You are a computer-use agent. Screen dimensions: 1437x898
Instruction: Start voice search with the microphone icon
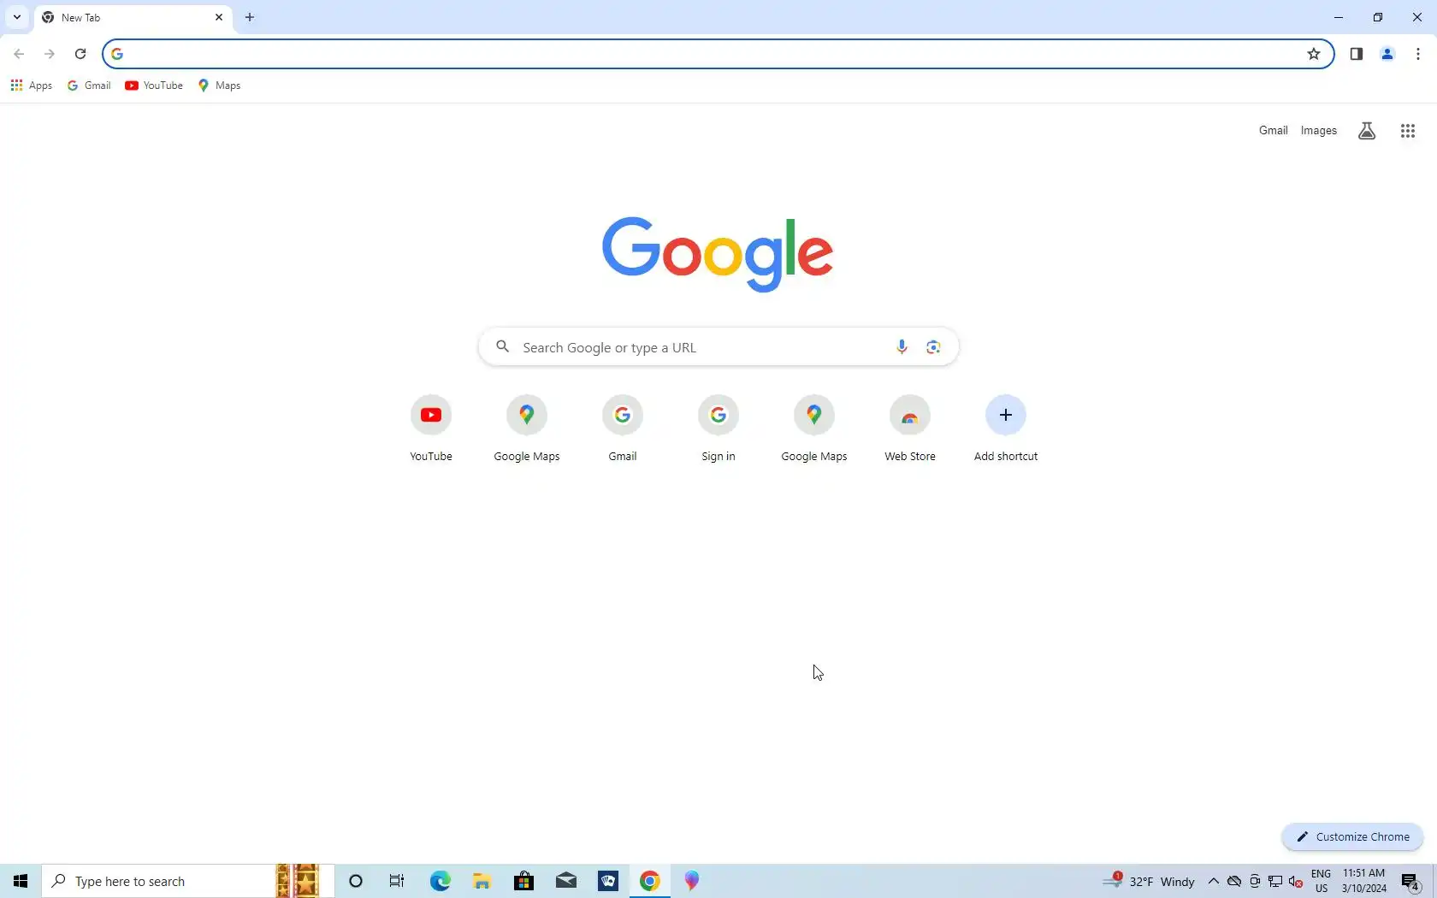click(902, 347)
